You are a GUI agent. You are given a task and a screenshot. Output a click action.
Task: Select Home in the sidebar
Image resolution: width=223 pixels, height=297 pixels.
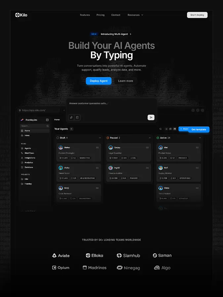click(x=35, y=131)
